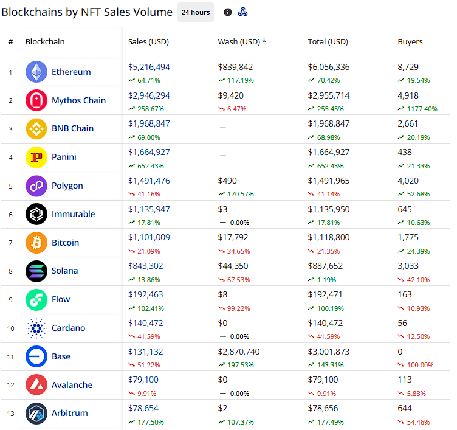Image resolution: width=457 pixels, height=430 pixels.
Task: Click Flow total value $192,471
Action: 325,294
